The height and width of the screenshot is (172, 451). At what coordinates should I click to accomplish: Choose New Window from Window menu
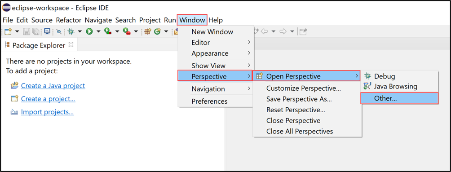point(215,31)
